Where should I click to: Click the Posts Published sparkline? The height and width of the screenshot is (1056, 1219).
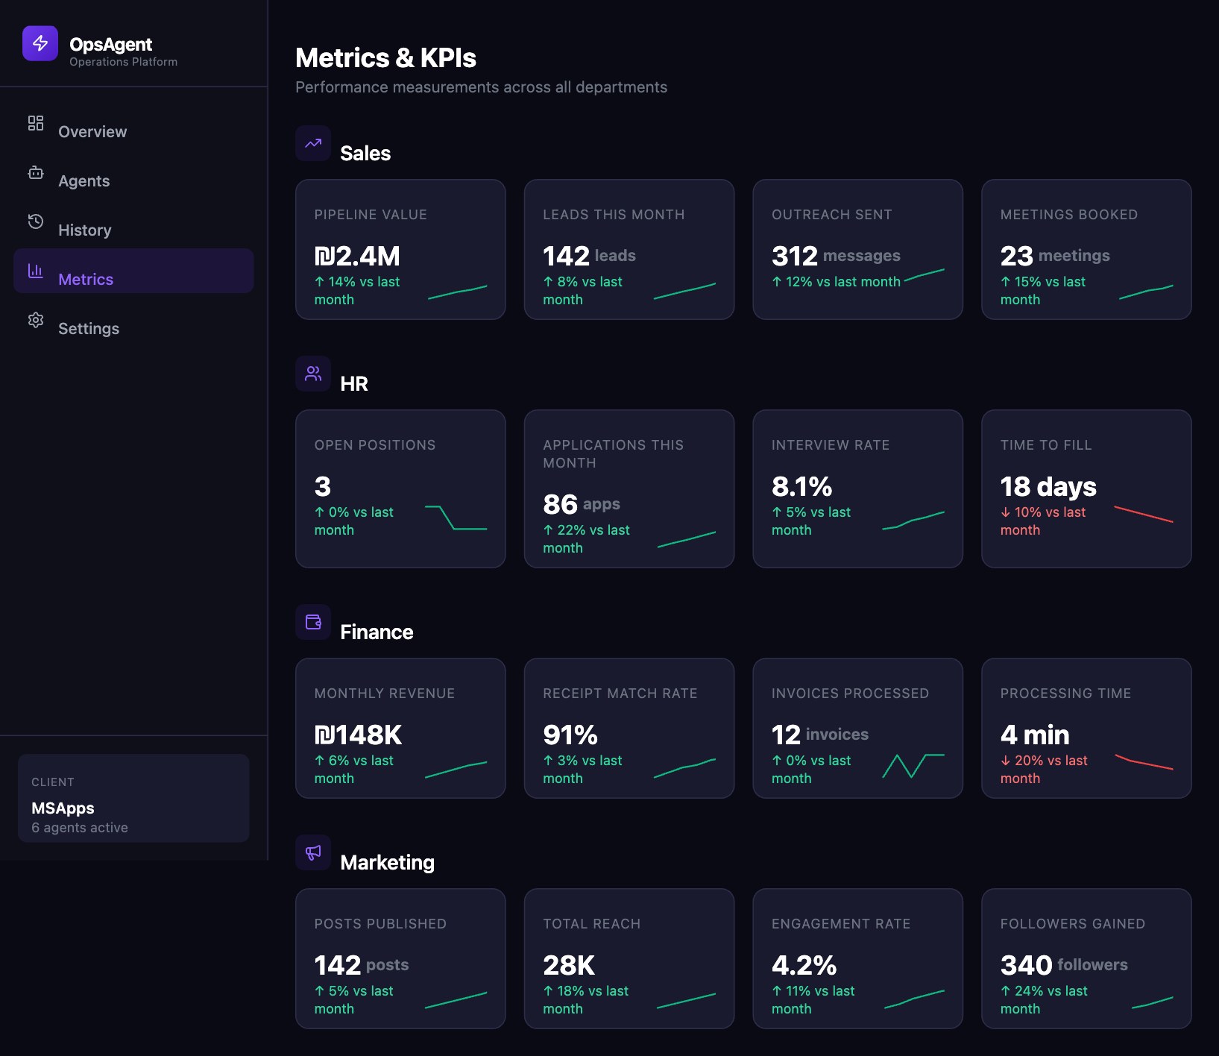coord(456,1000)
